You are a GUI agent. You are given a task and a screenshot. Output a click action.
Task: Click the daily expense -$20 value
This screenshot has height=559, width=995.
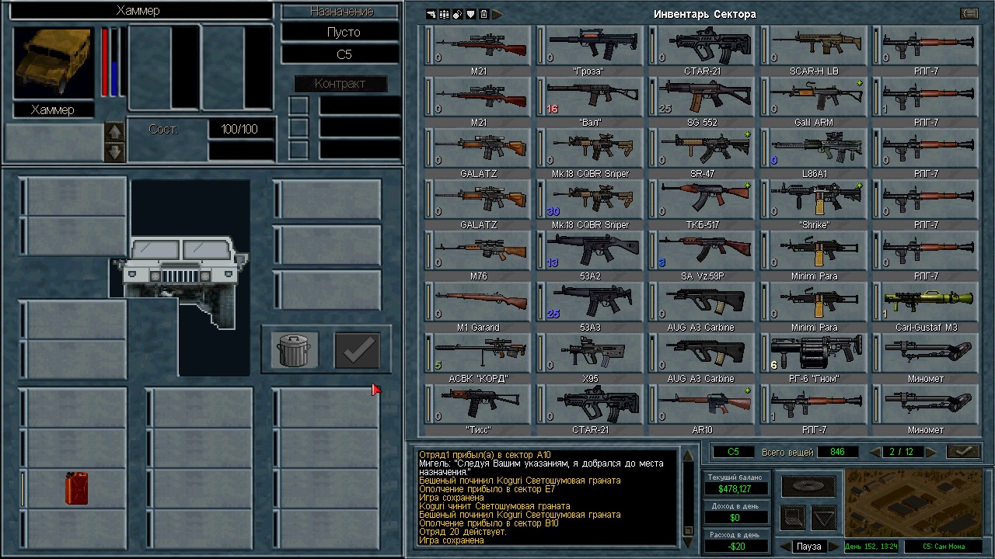735,546
